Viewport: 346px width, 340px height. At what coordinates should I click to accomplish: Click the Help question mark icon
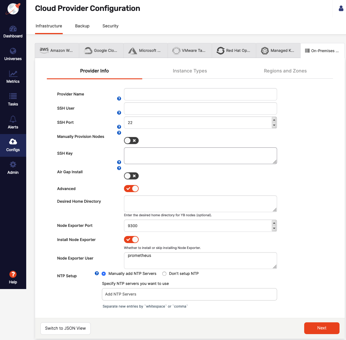[13, 274]
